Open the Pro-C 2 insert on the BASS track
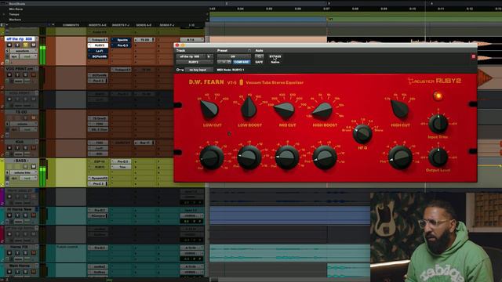The width and height of the screenshot is (502, 282). pyautogui.click(x=98, y=184)
